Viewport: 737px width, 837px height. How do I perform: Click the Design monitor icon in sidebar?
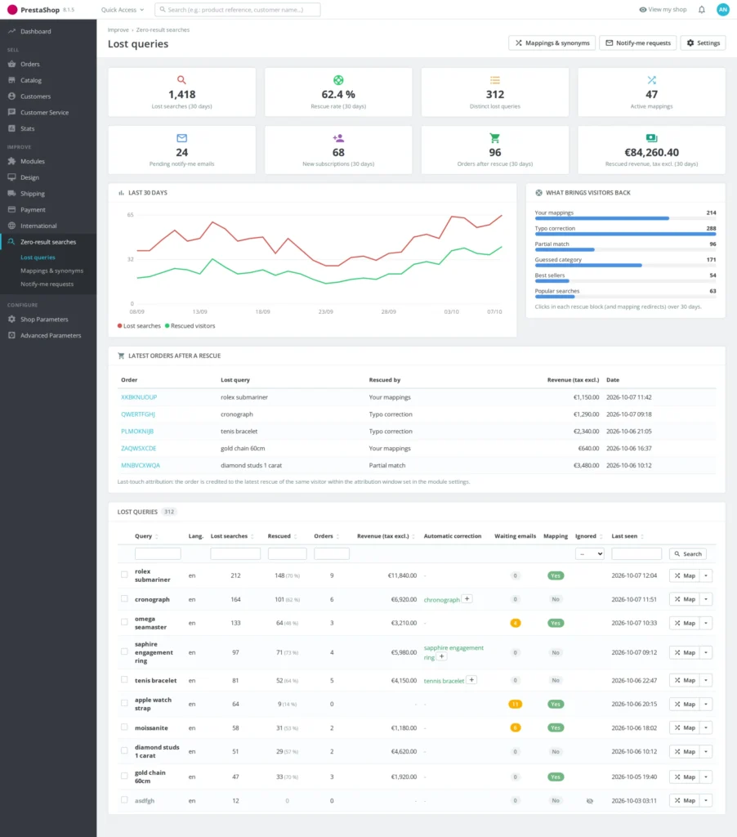click(11, 177)
